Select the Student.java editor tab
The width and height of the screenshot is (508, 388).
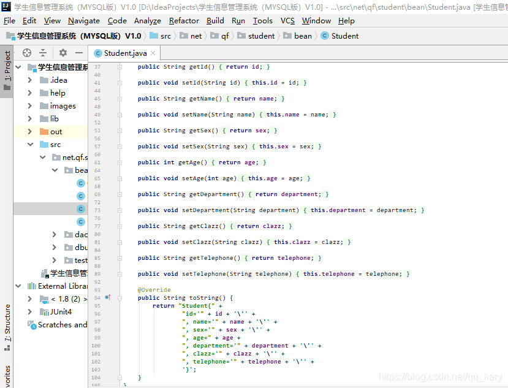[125, 53]
